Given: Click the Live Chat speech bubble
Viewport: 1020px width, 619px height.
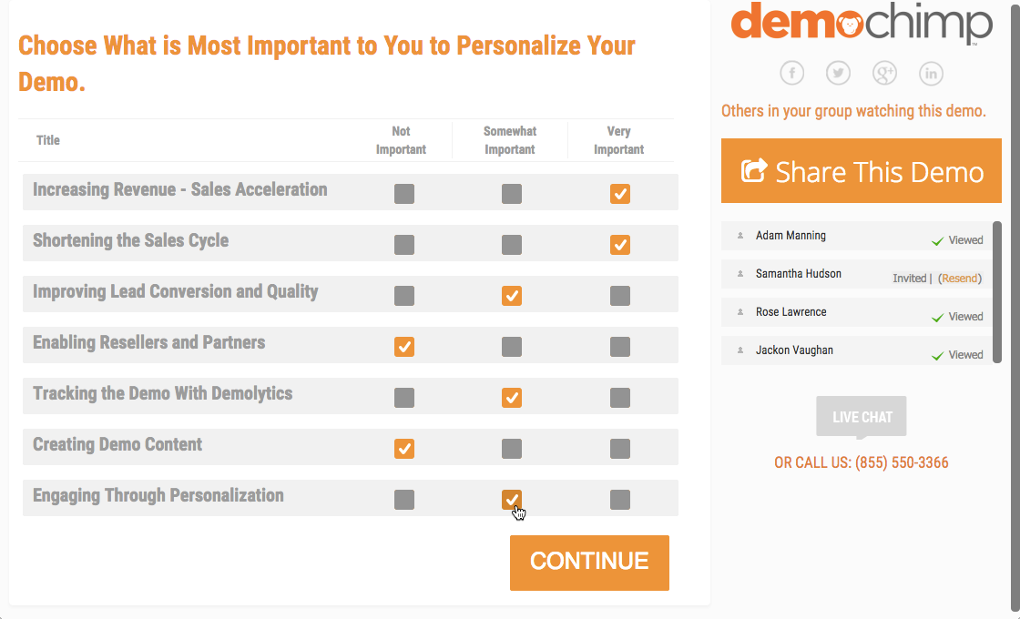Looking at the screenshot, I should coord(862,417).
